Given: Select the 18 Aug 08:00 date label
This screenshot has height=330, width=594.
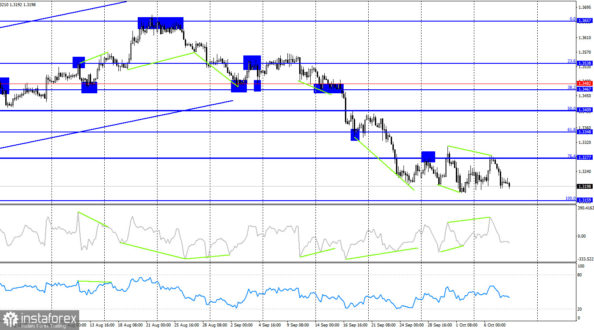Looking at the screenshot, I should pyautogui.click(x=130, y=326).
